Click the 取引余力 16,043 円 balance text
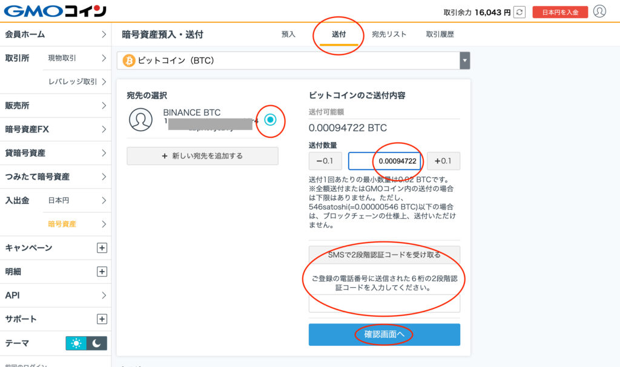Screen dimensions: 620x367 coord(477,12)
